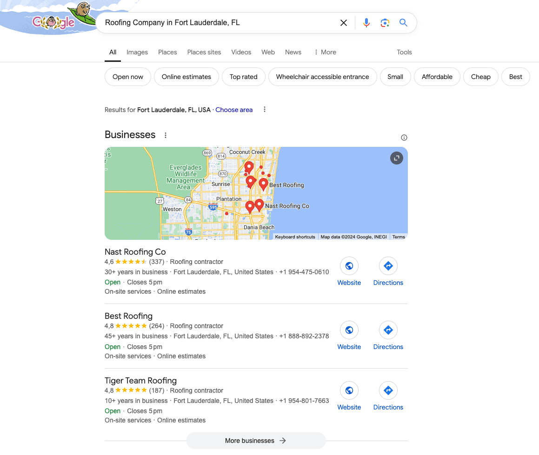This screenshot has width=539, height=455.
Task: Open the Tiger Team Roofing website icon
Action: pos(349,390)
